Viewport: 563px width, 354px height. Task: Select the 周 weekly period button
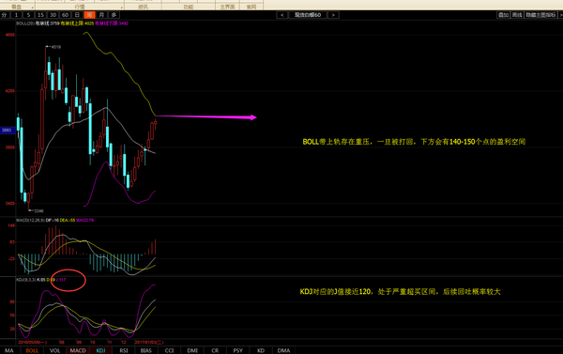pyautogui.click(x=89, y=15)
